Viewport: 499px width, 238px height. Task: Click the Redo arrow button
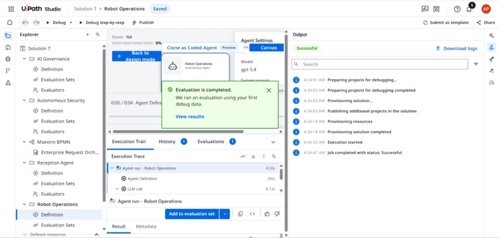pos(37,22)
